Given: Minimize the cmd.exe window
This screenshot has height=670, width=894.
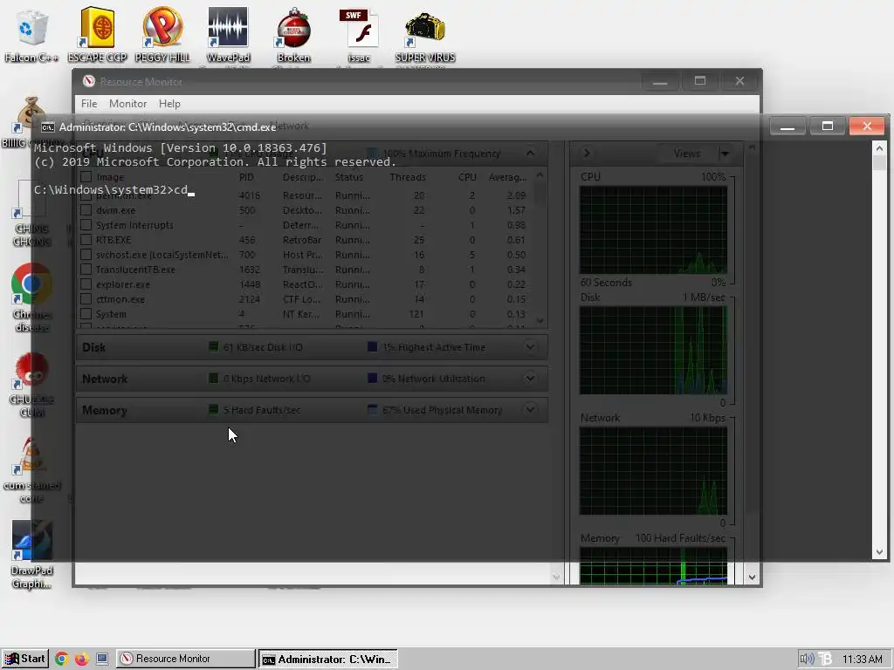Looking at the screenshot, I should tap(787, 126).
